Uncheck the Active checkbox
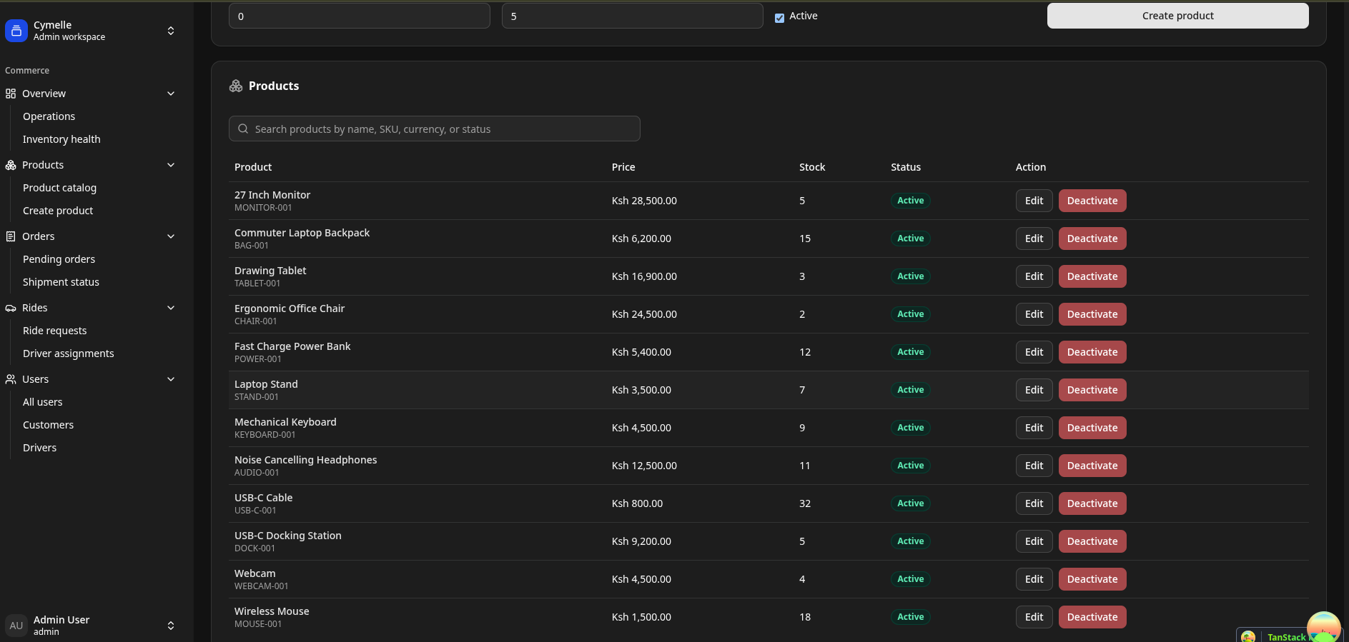The height and width of the screenshot is (642, 1349). 779,17
